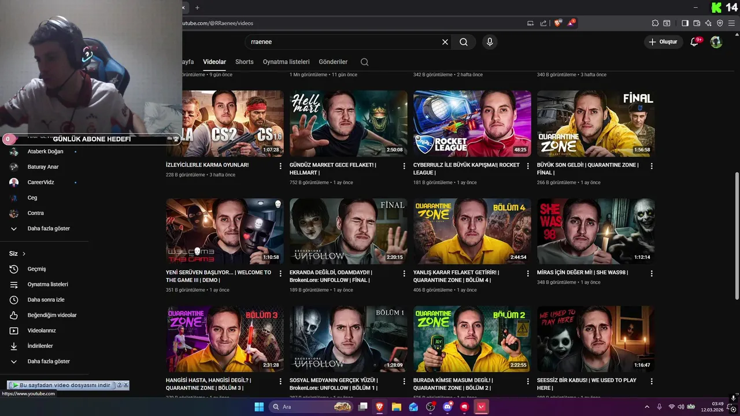Click the share page icon in address bar

pyautogui.click(x=543, y=23)
